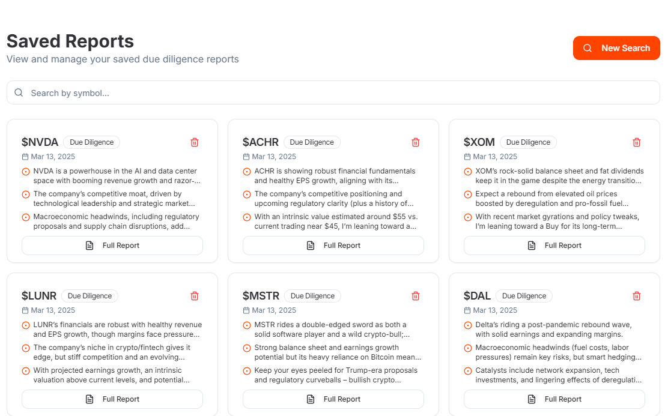Delete the $MSTR saved report

pyautogui.click(x=416, y=296)
